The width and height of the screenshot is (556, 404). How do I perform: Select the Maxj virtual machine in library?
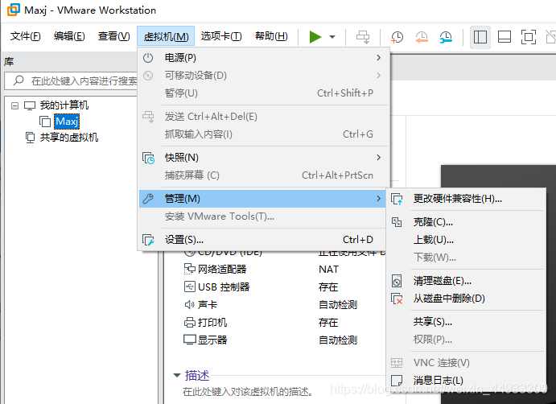pos(67,122)
